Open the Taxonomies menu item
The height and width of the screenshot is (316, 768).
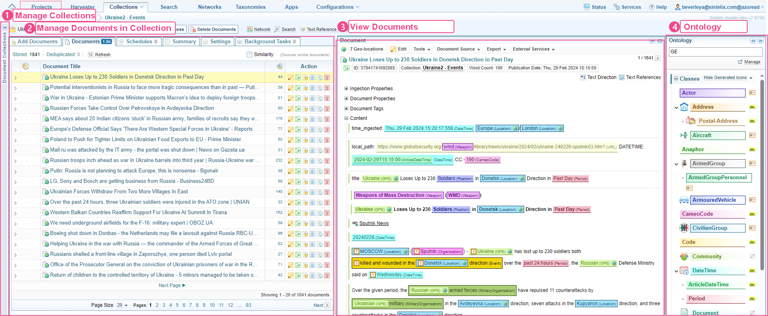pos(250,7)
